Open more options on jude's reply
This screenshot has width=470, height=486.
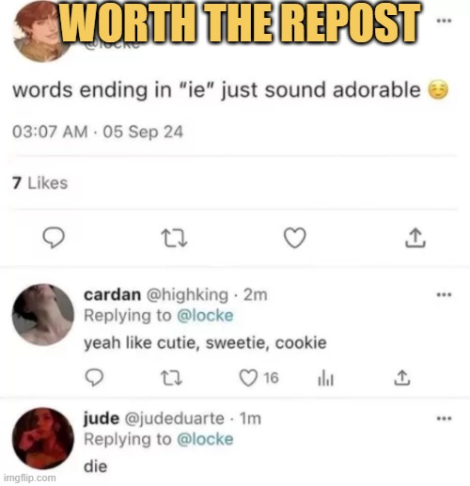pyautogui.click(x=444, y=418)
